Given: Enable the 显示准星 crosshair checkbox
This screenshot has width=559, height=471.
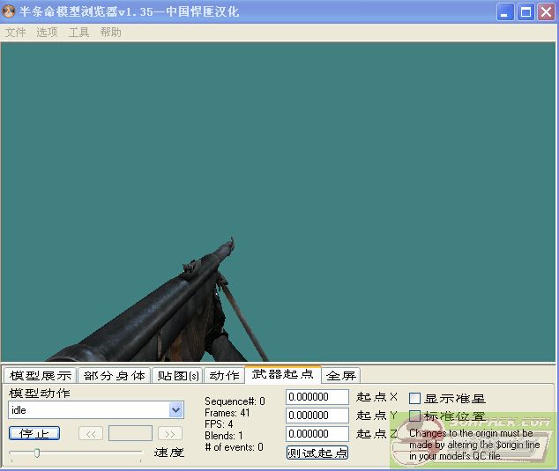Looking at the screenshot, I should pos(415,399).
